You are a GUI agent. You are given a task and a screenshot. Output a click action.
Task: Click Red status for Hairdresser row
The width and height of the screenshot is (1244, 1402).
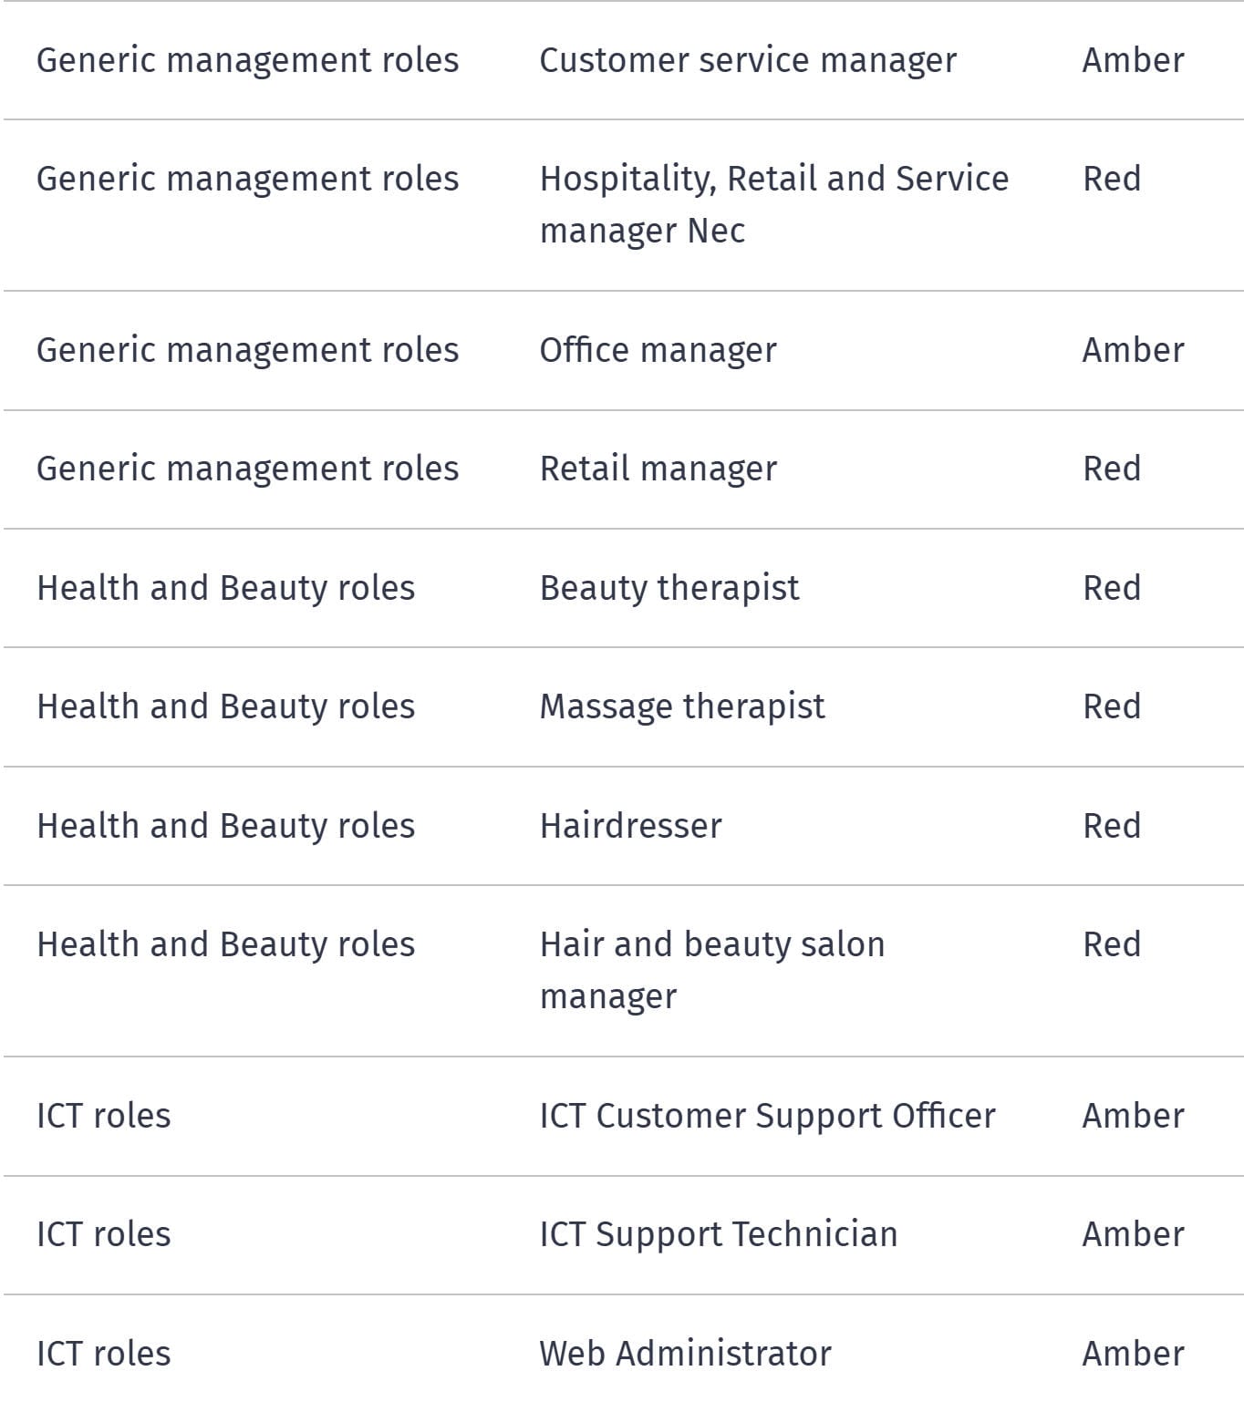1111,826
